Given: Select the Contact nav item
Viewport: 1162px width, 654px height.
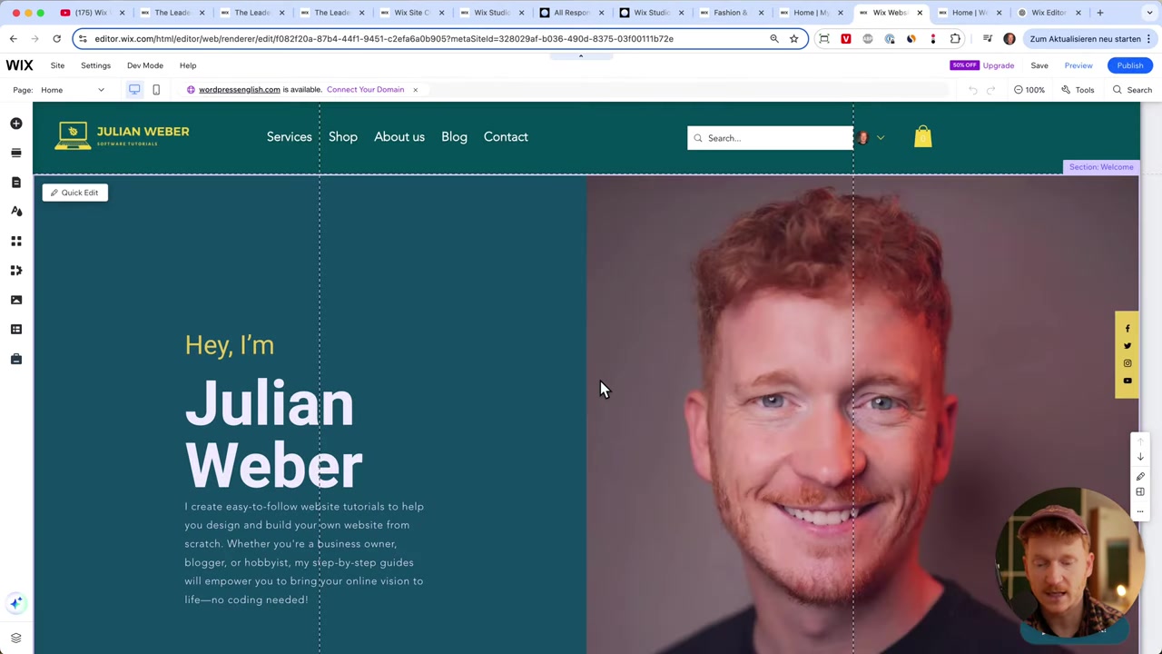Looking at the screenshot, I should pyautogui.click(x=506, y=137).
